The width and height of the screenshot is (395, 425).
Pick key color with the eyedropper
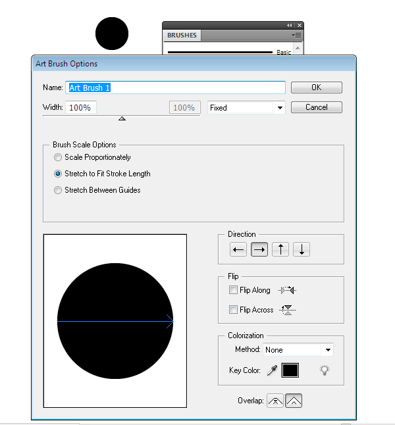click(x=272, y=370)
